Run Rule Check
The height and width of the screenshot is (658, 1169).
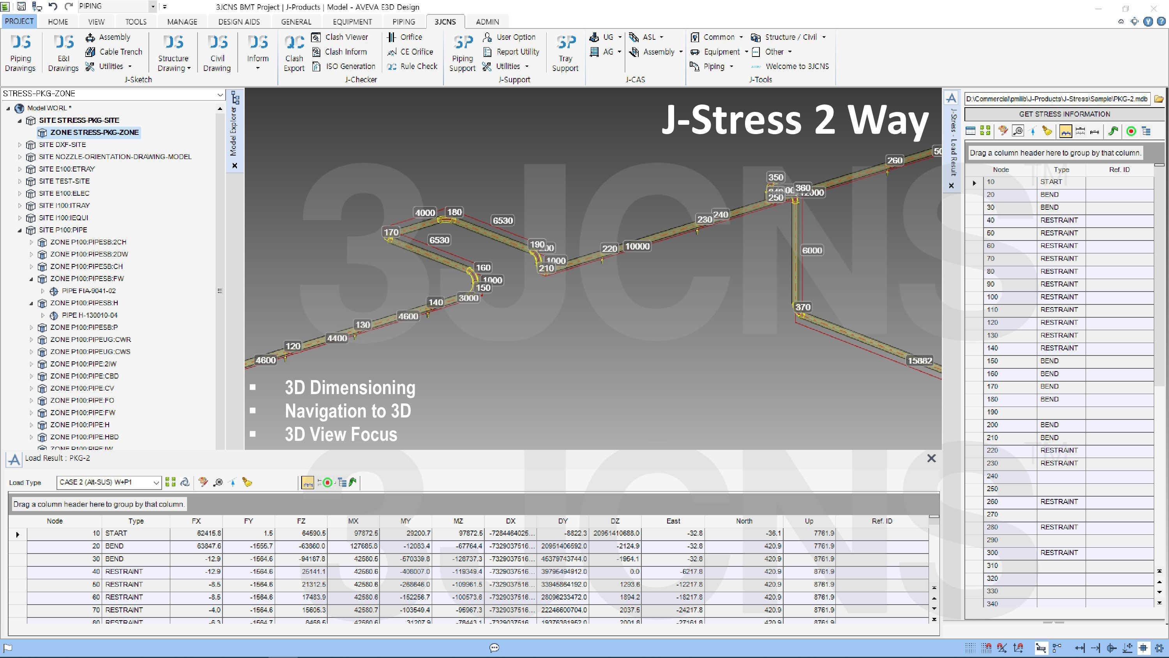coord(412,66)
